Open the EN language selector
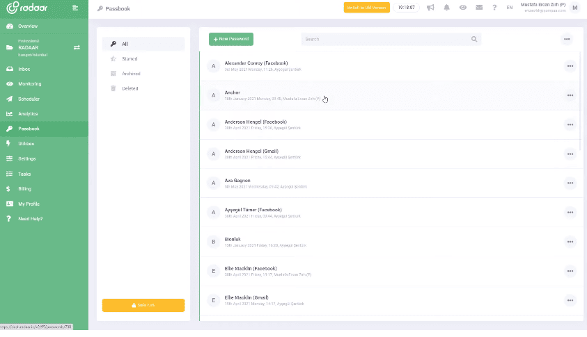 [x=510, y=8]
